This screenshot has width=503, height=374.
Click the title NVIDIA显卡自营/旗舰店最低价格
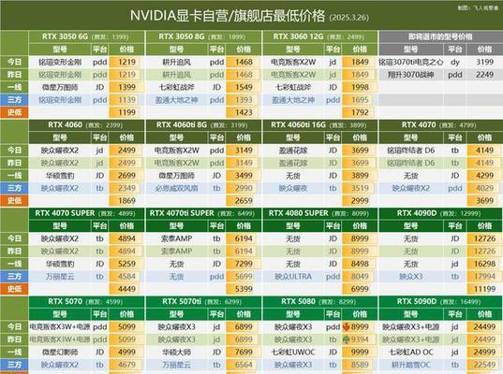[x=228, y=16]
